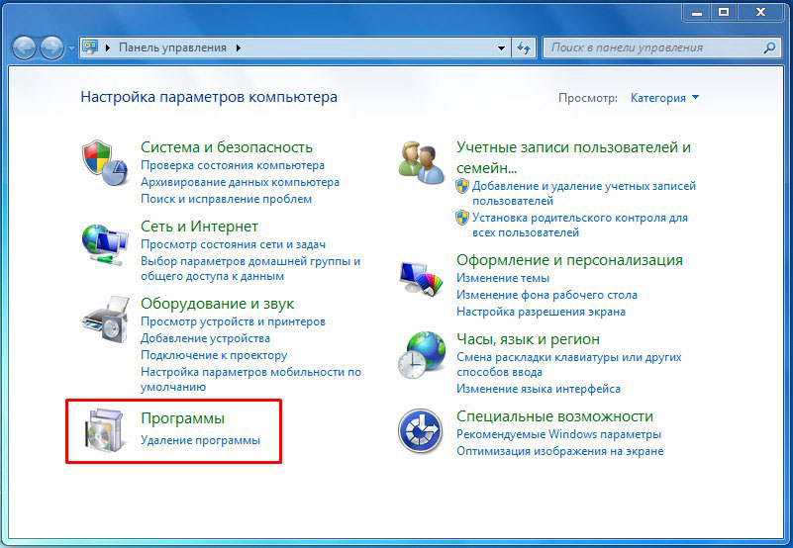793x548 pixels.
Task: Click the user accounts people icon
Action: pyautogui.click(x=422, y=162)
